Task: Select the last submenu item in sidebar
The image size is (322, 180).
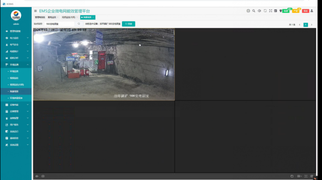Action: coord(16,98)
